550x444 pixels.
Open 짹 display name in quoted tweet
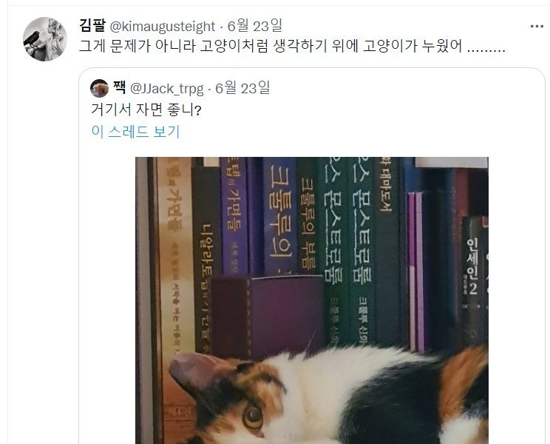(x=119, y=88)
